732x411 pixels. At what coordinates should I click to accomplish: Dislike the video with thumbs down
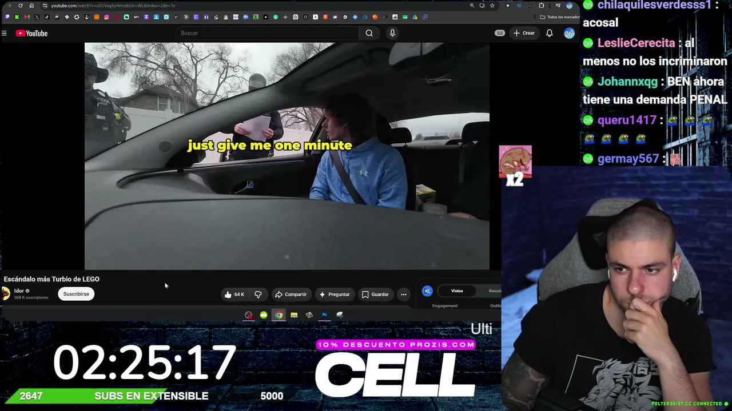pyautogui.click(x=258, y=295)
